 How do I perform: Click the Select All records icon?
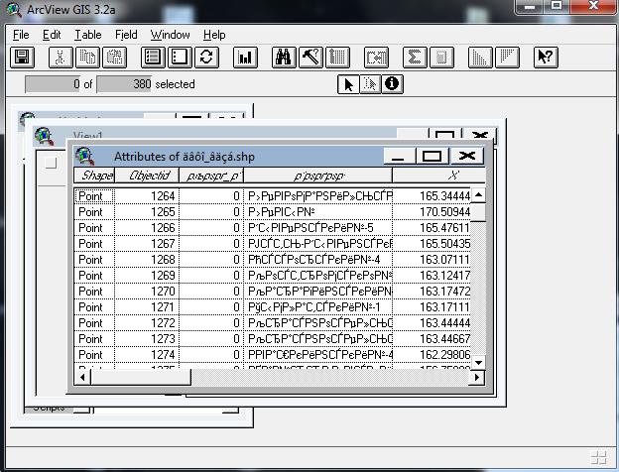click(x=153, y=58)
